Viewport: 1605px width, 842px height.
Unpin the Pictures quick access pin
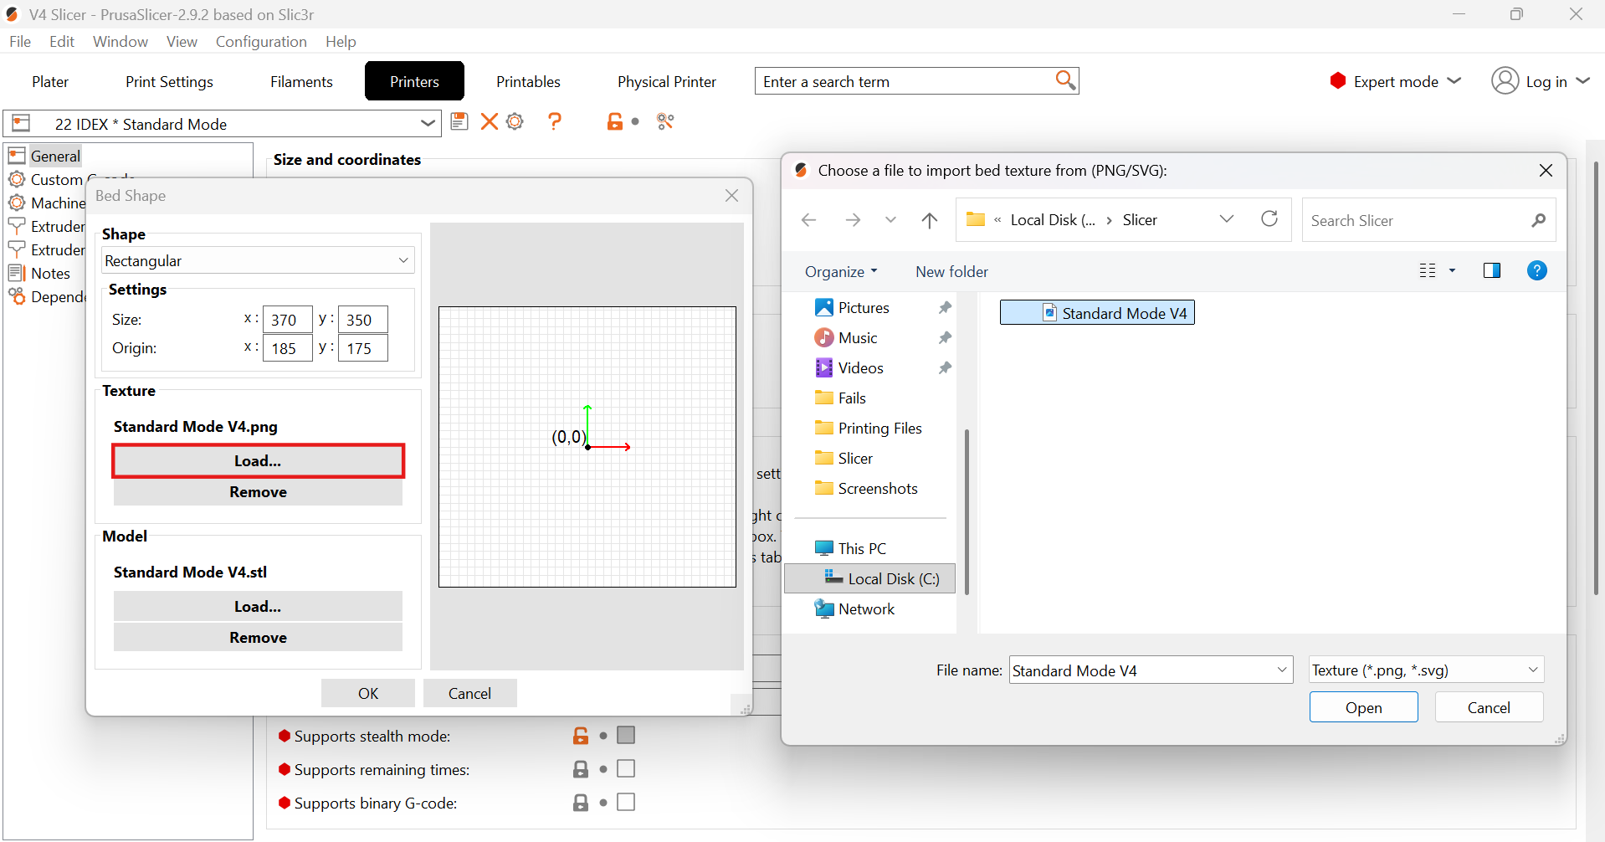pos(945,308)
